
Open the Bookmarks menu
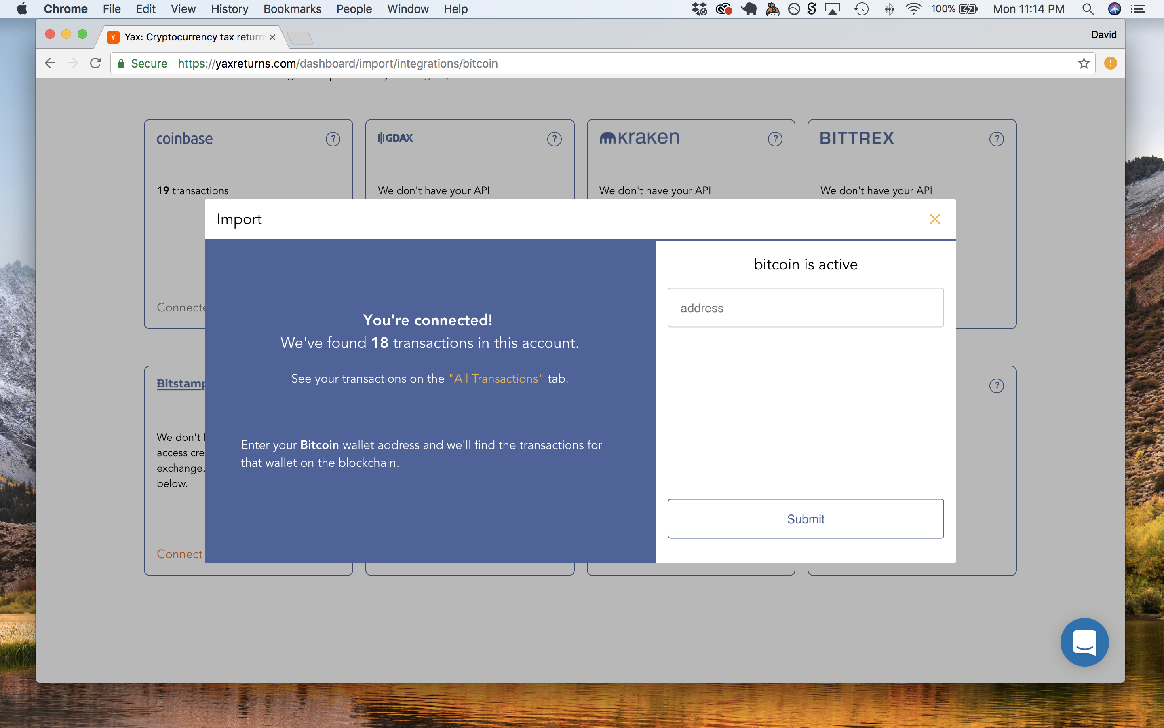click(292, 8)
